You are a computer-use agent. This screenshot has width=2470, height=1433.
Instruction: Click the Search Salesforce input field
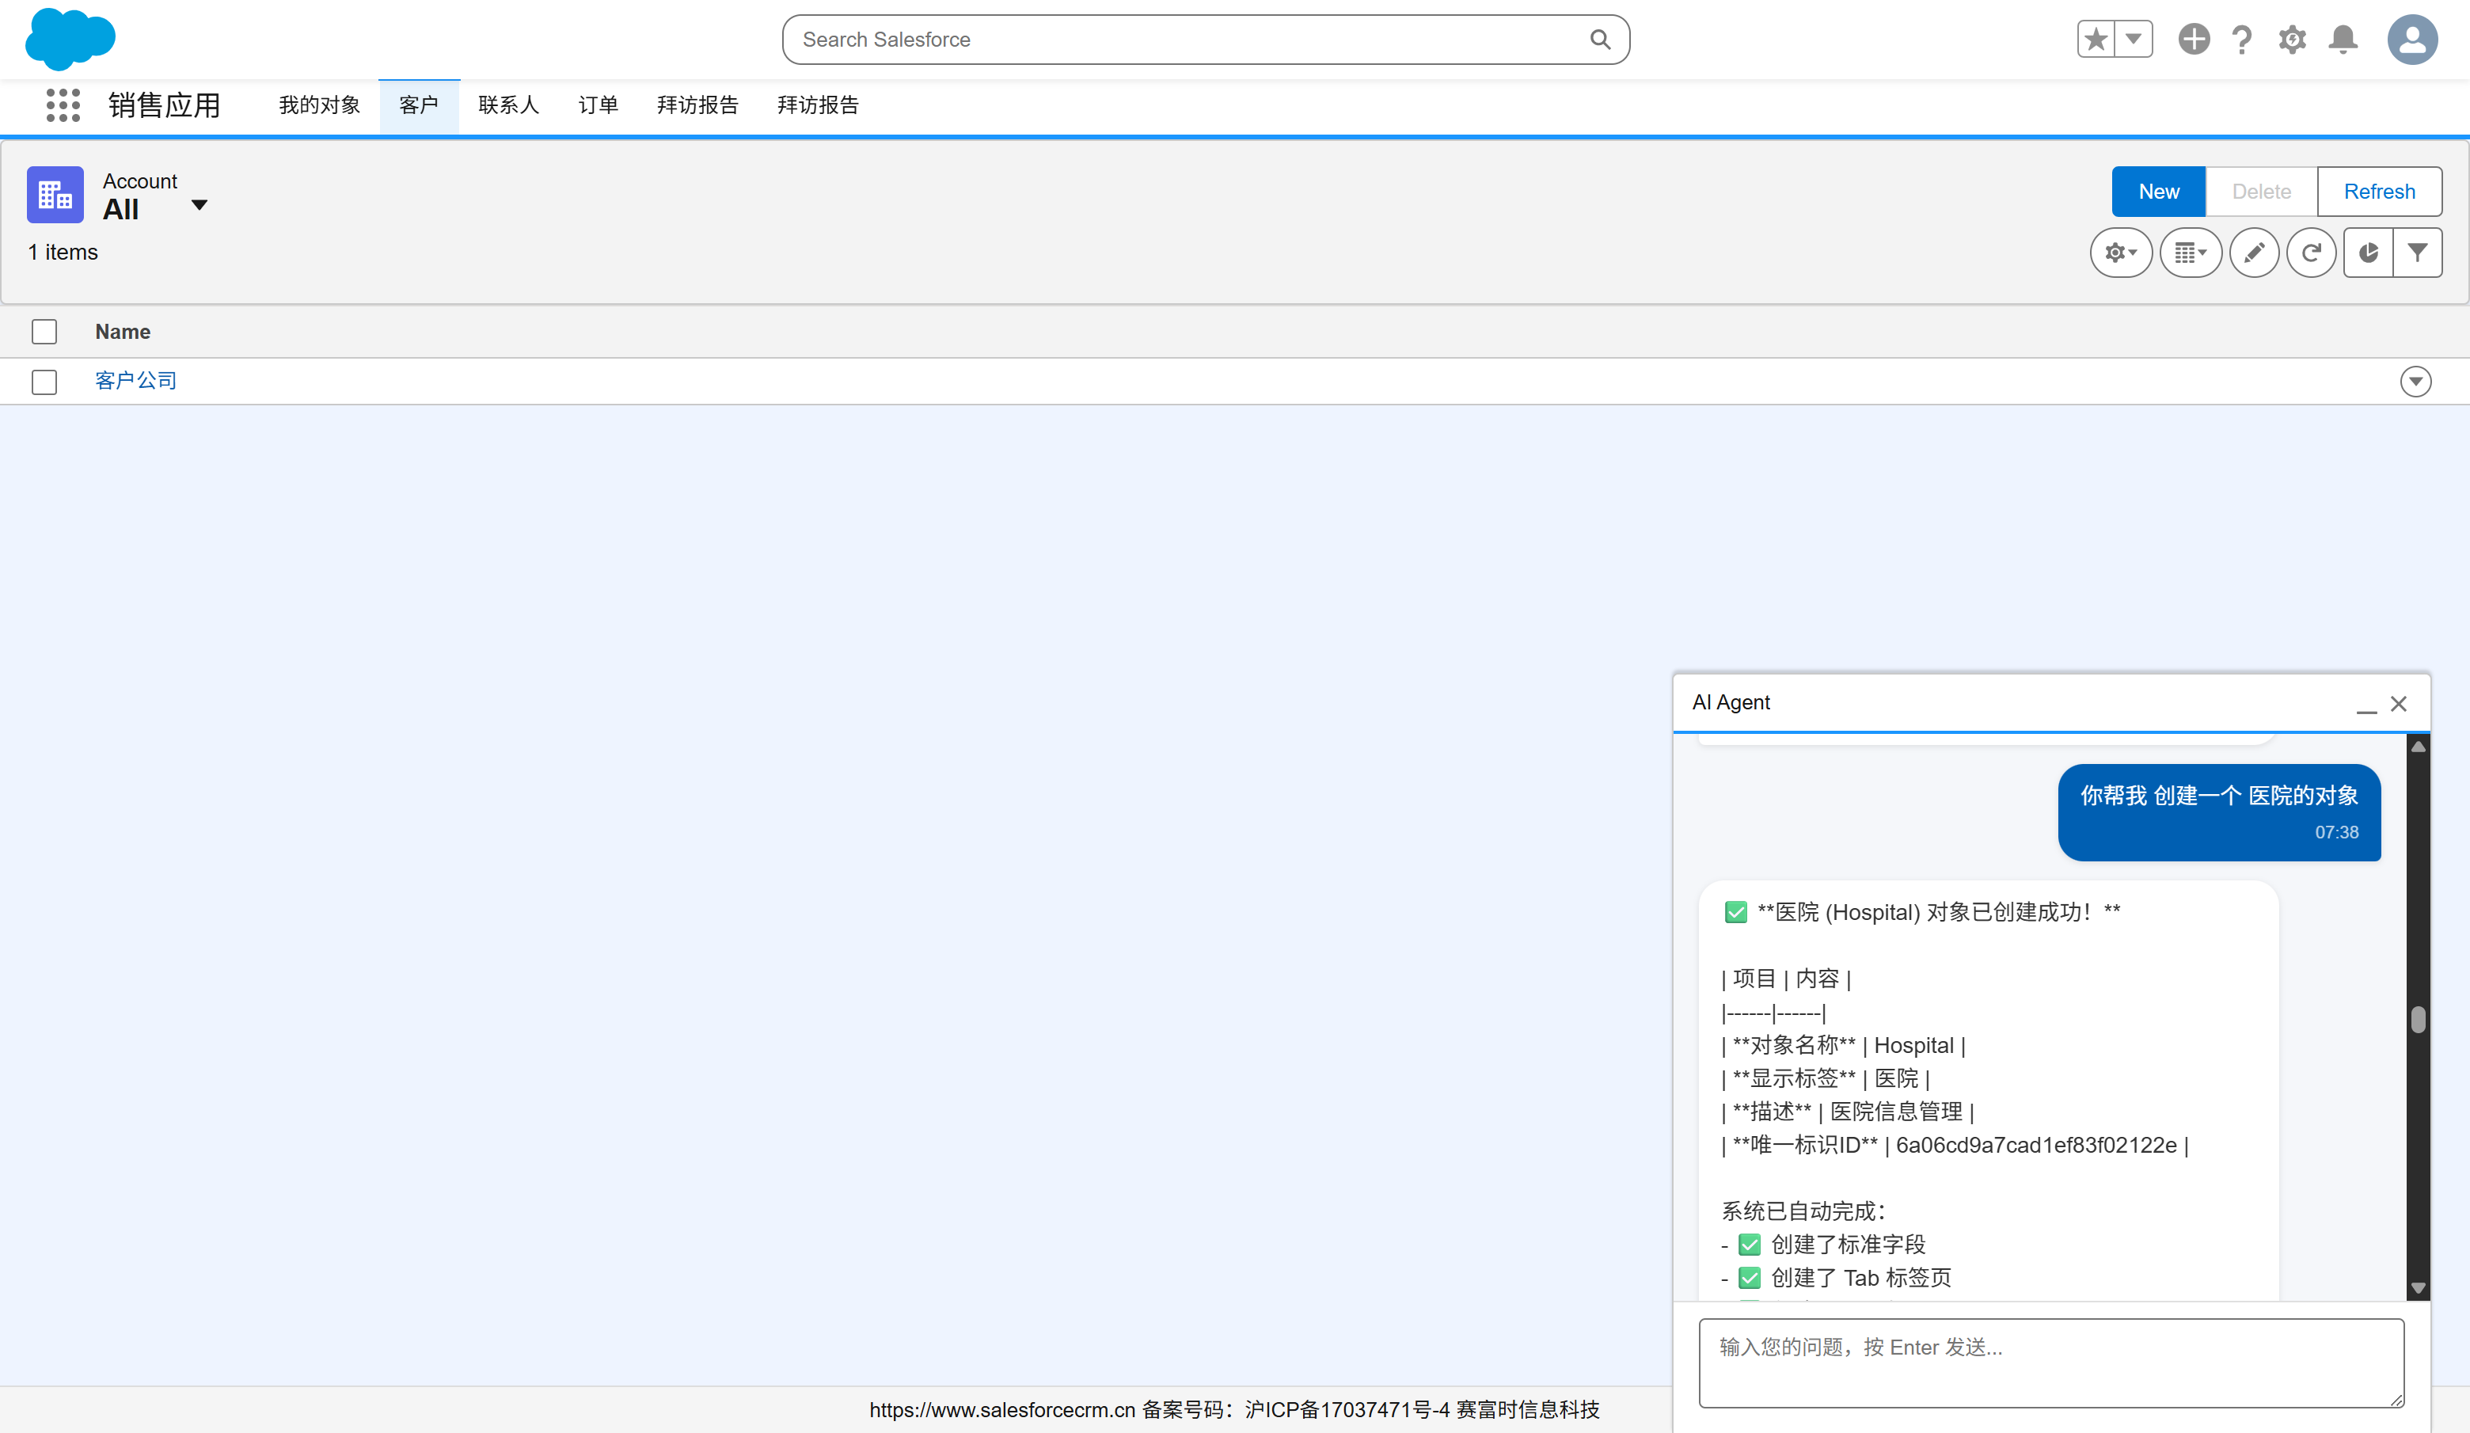click(1206, 40)
